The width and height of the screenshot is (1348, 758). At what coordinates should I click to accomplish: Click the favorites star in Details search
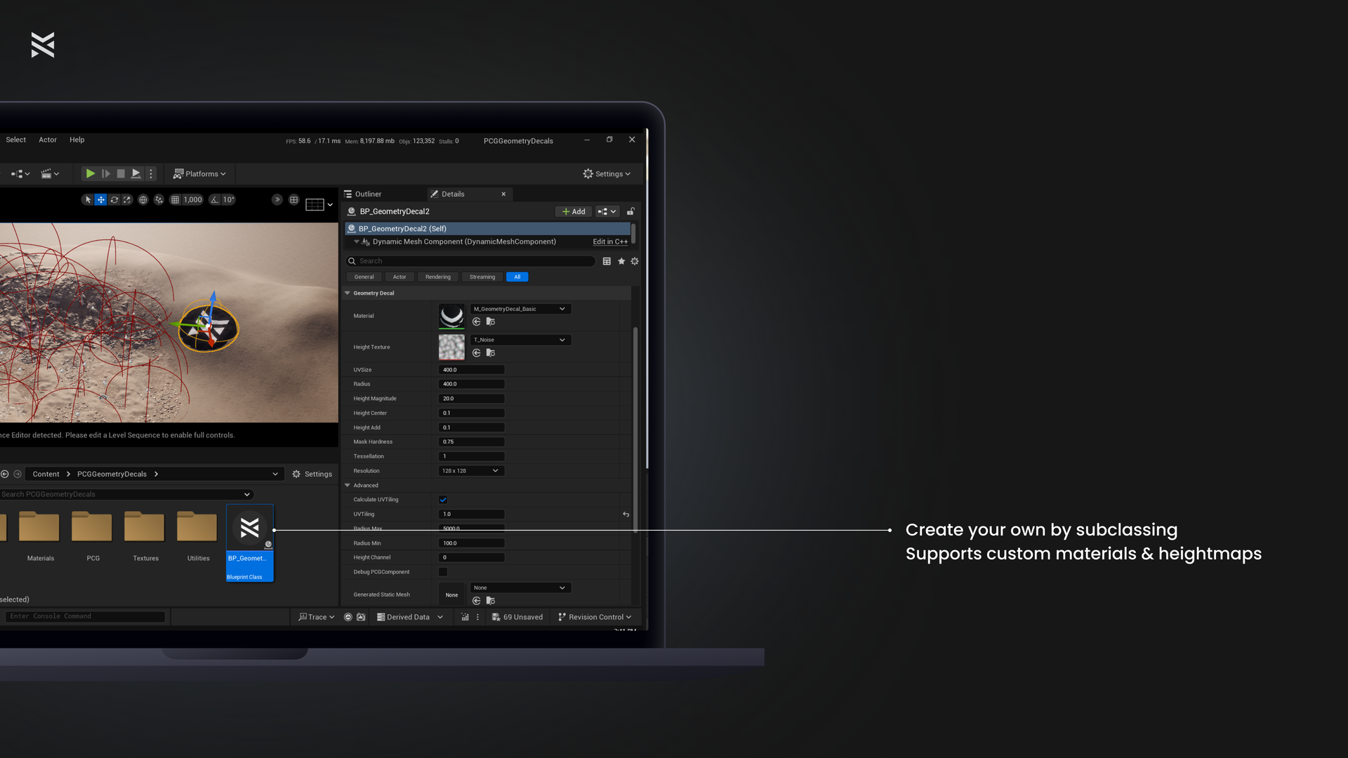point(621,261)
